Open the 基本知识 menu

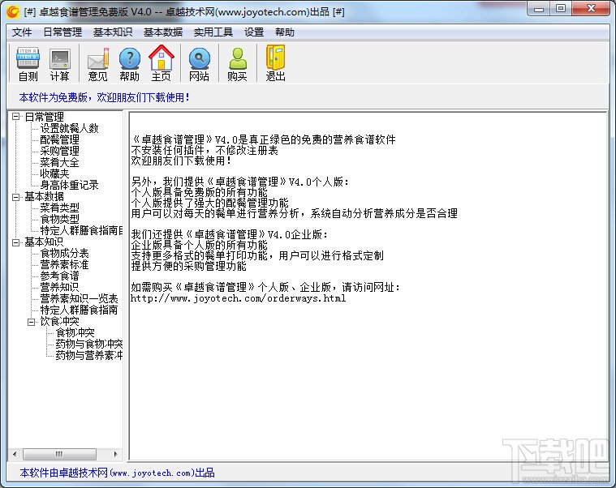tap(113, 32)
